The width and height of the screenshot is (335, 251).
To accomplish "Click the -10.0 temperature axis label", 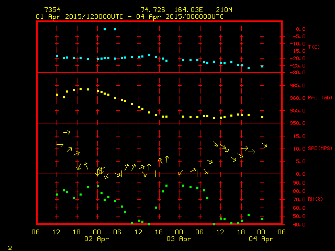I will (298, 44).
